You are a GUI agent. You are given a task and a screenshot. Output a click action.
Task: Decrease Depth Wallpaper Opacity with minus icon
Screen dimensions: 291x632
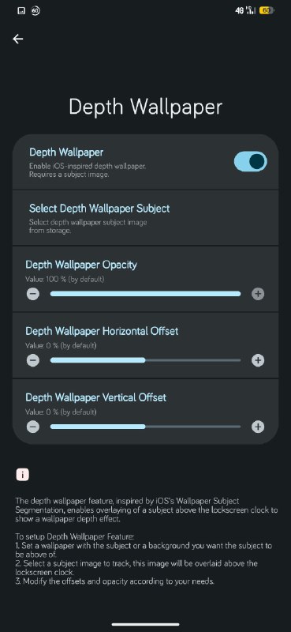[x=33, y=294]
